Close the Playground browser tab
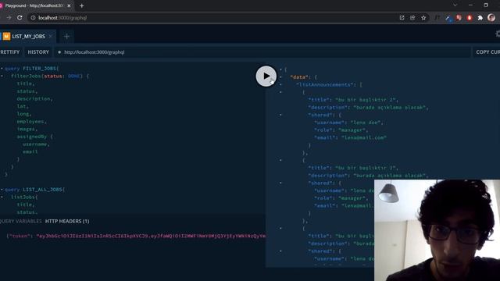This screenshot has width=500, height=281. [x=69, y=5]
